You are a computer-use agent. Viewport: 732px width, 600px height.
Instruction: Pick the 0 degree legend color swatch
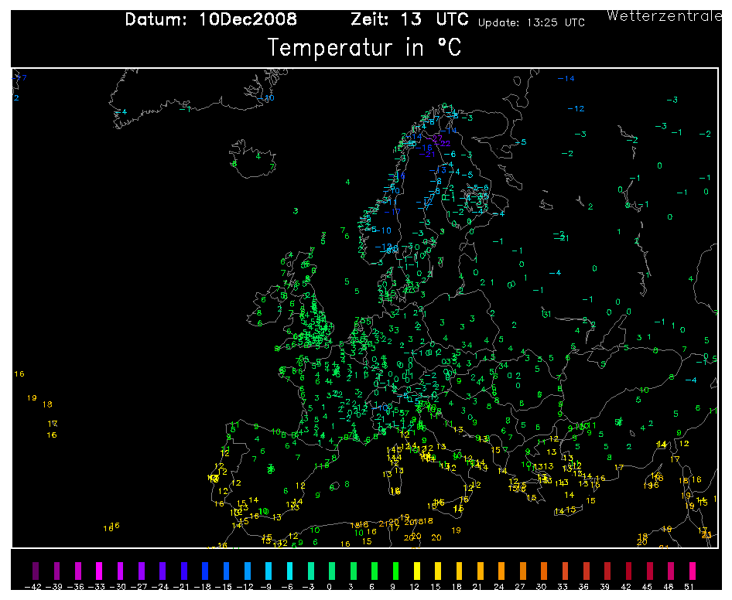pos(332,571)
